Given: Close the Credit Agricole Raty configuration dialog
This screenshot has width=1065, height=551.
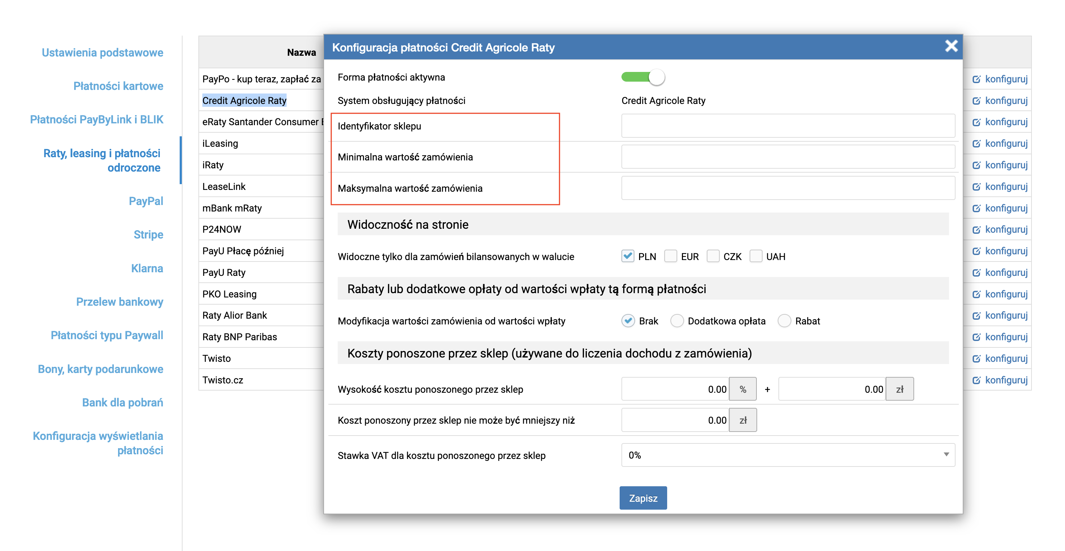Looking at the screenshot, I should (x=951, y=46).
